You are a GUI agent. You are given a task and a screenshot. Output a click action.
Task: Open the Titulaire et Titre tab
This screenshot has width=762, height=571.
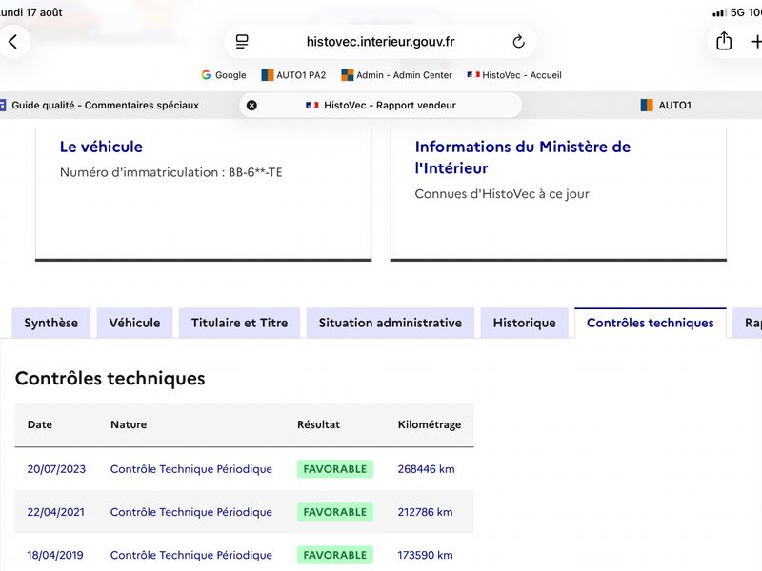(240, 323)
